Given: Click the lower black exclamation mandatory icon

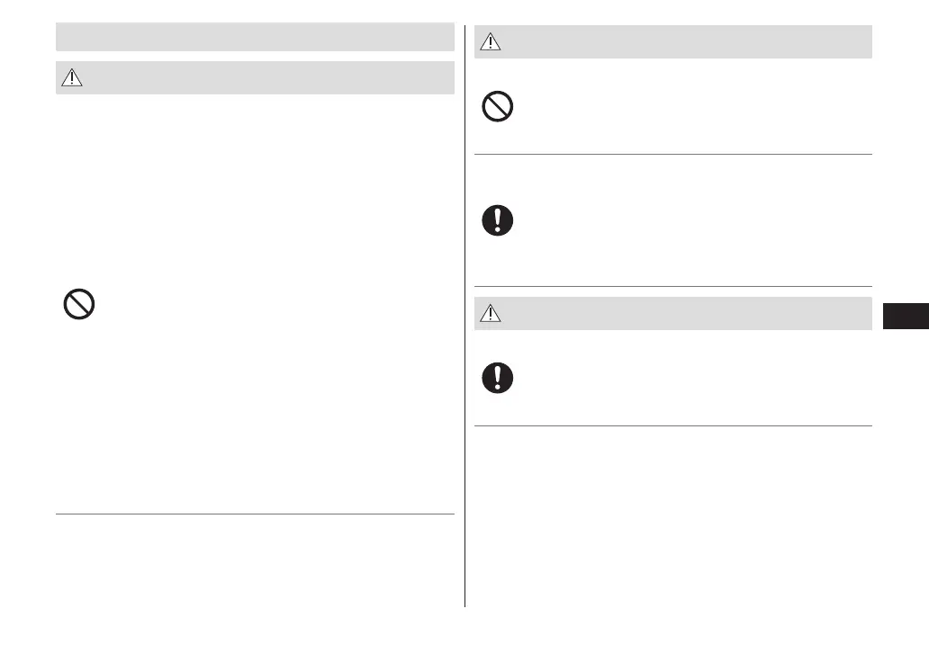Looking at the screenshot, I should pos(498,378).
